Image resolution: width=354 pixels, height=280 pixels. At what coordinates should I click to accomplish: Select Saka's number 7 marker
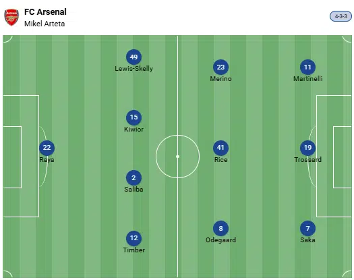coord(307,228)
